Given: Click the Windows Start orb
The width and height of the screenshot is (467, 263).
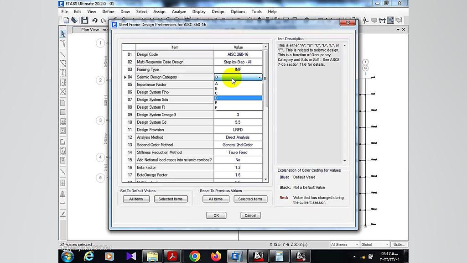Looking at the screenshot, I should coord(67,256).
